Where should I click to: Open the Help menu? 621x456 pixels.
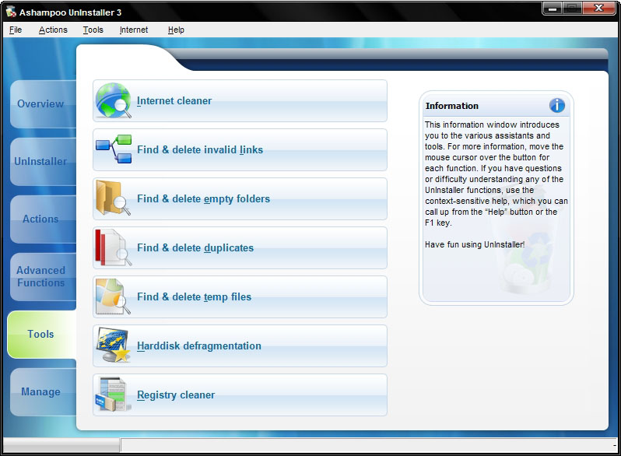(176, 30)
